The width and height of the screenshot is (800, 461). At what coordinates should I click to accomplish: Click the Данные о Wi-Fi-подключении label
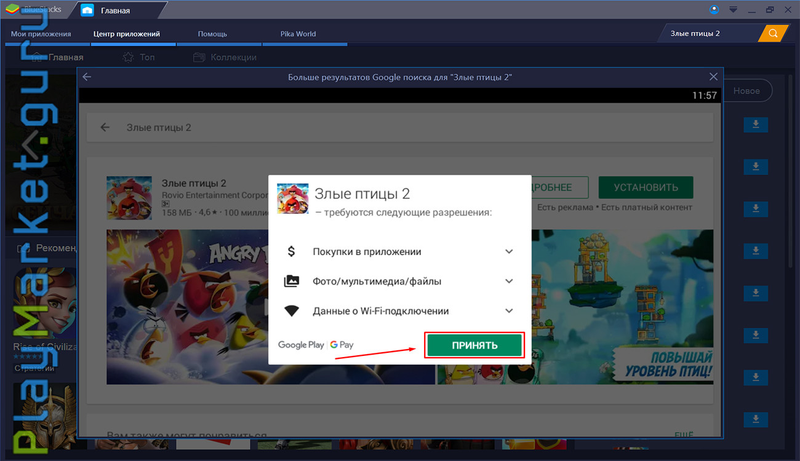380,311
